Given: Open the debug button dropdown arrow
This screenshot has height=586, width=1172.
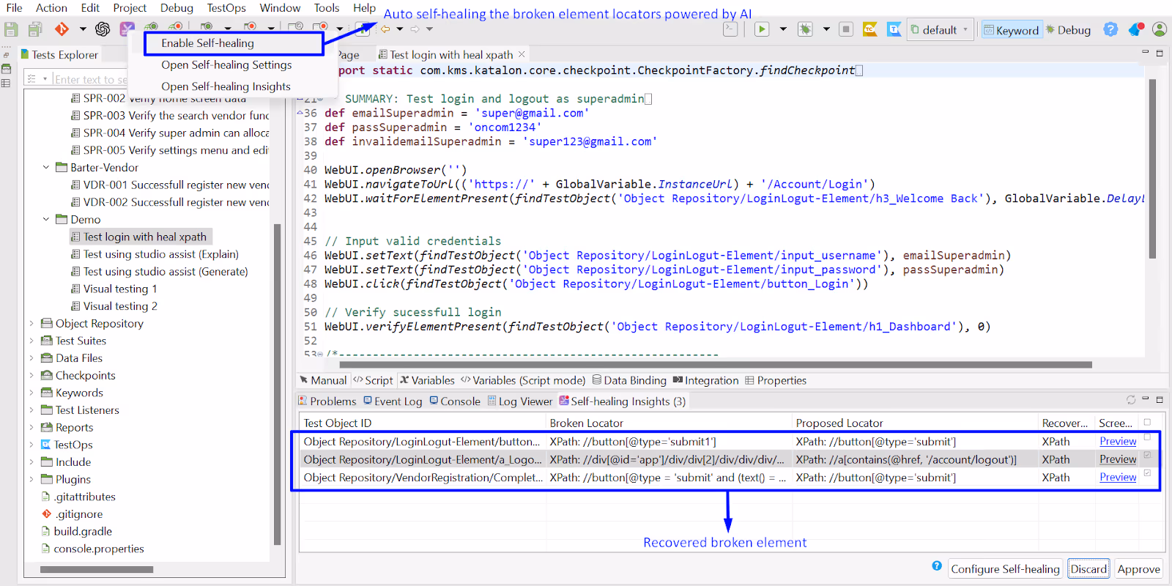Looking at the screenshot, I should click(826, 29).
